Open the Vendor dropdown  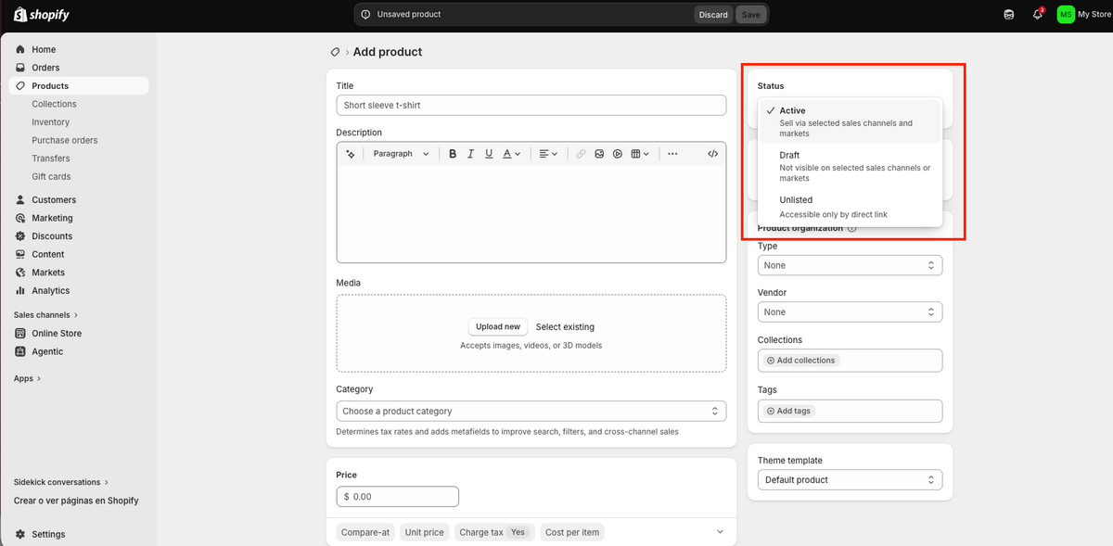click(850, 312)
